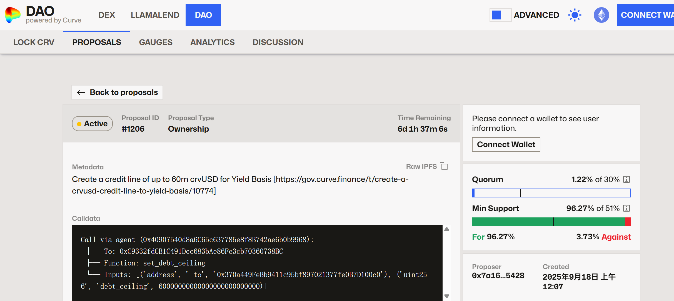Open the DISCUSSION page
The height and width of the screenshot is (301, 674).
coord(278,42)
